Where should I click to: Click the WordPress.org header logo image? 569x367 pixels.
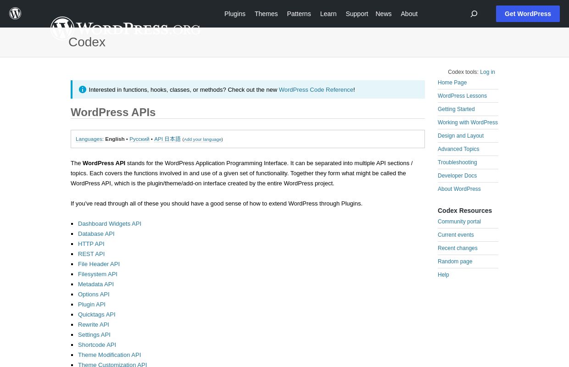[125, 28]
